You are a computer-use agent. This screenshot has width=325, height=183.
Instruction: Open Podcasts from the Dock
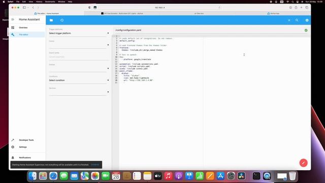[x=179, y=176]
